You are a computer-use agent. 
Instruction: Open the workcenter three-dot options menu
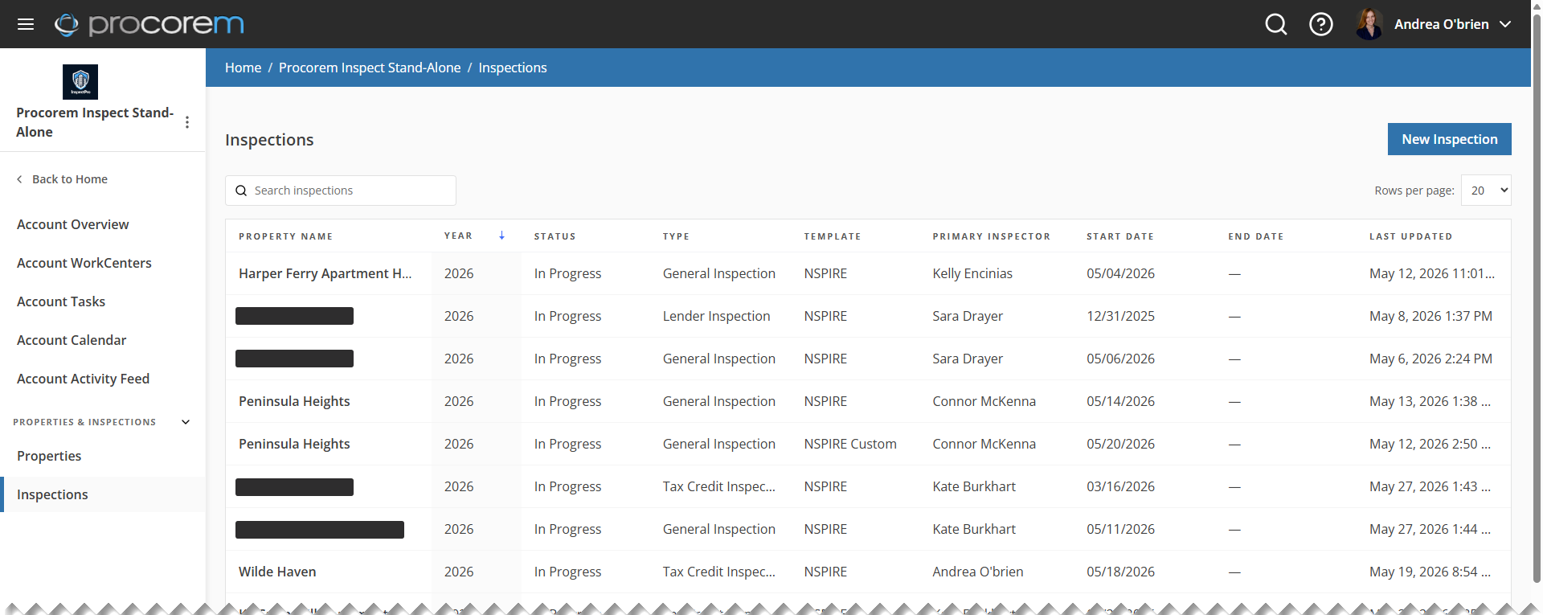point(187,122)
